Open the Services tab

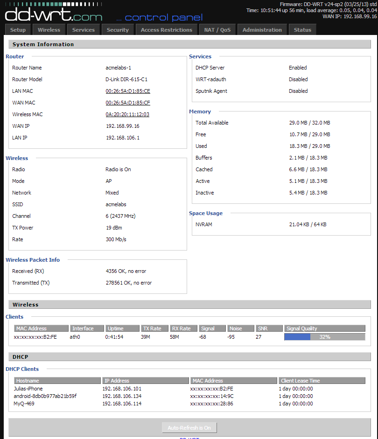click(84, 30)
